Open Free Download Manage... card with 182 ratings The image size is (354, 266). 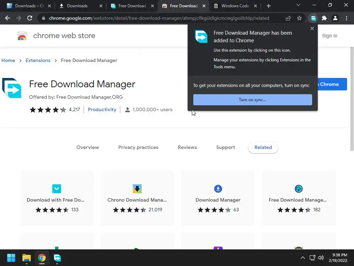point(298,198)
